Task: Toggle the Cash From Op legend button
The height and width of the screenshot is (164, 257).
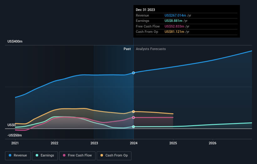Action: point(114,156)
